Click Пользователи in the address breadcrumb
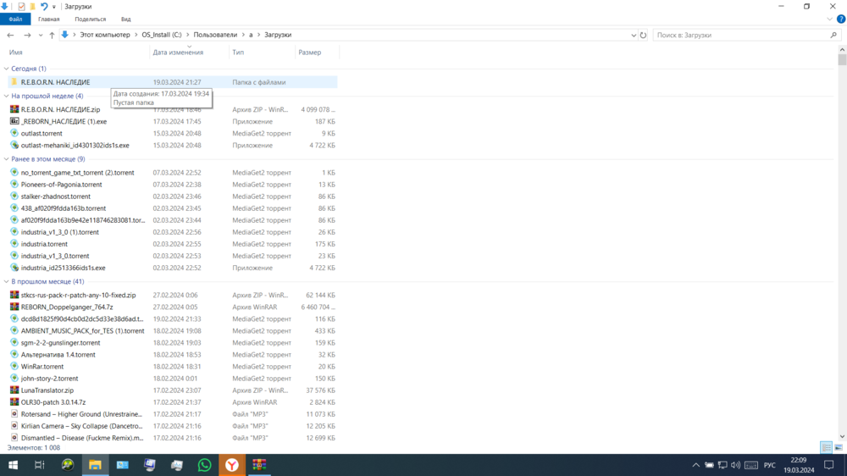847x476 pixels. [215, 35]
